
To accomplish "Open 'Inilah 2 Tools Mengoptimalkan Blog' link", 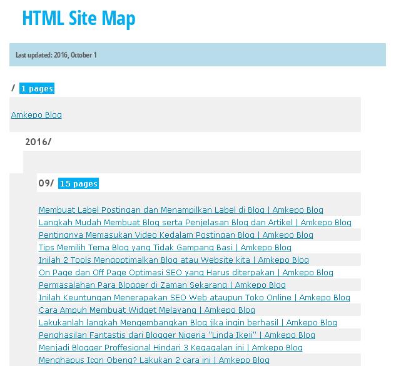I will tap(174, 260).
